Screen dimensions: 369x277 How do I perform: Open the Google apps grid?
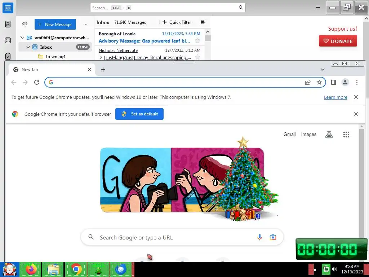(x=346, y=135)
